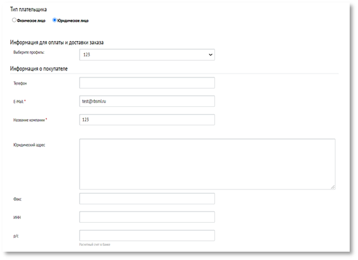Grab the textarea resize handle corner
The height and width of the screenshot is (260, 358).
point(333,187)
